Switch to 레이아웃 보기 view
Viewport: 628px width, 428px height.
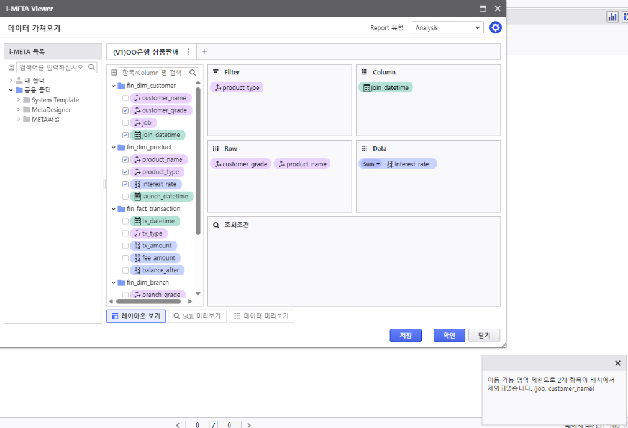click(x=136, y=316)
